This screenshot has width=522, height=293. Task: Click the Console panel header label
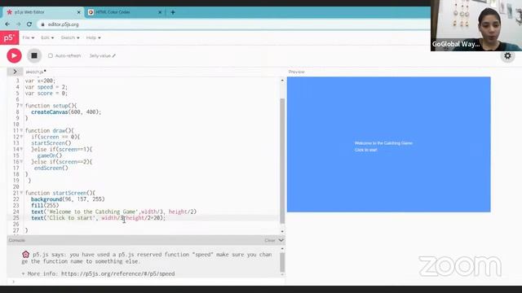point(16,240)
